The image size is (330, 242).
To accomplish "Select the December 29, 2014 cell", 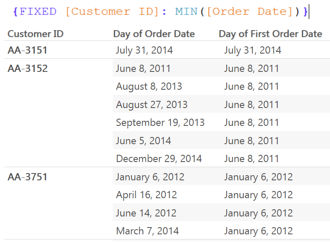I will 159,159.
